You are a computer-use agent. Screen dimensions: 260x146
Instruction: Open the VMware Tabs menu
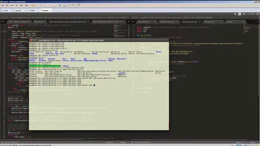pyautogui.click(x=21, y=5)
